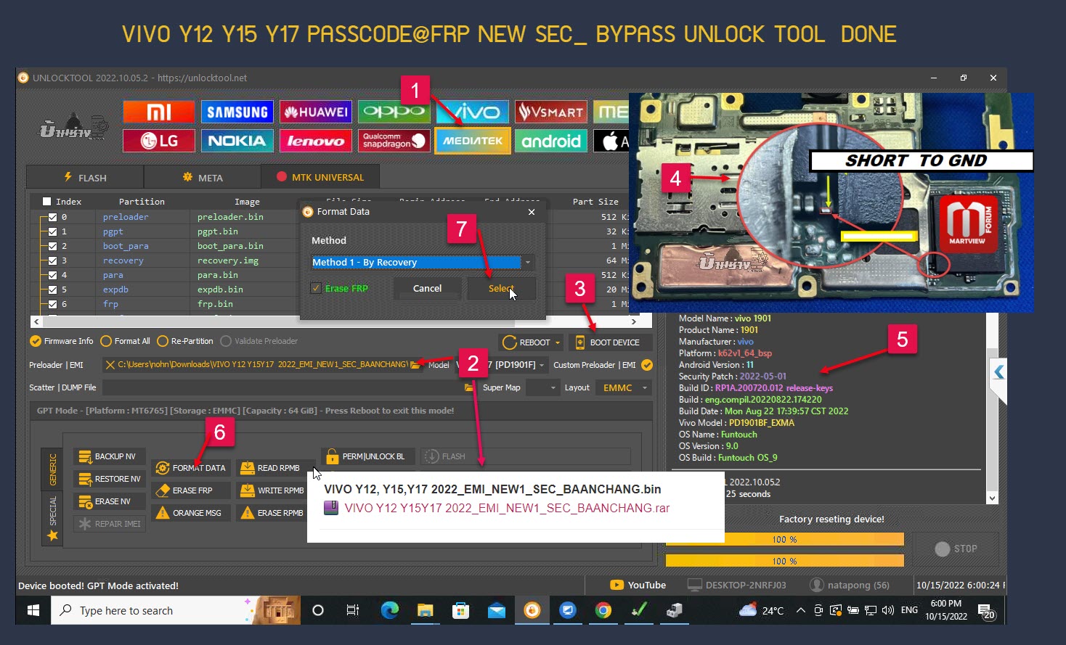This screenshot has height=645, width=1066.
Task: Click the log panel scroll-down arrow
Action: 993,498
